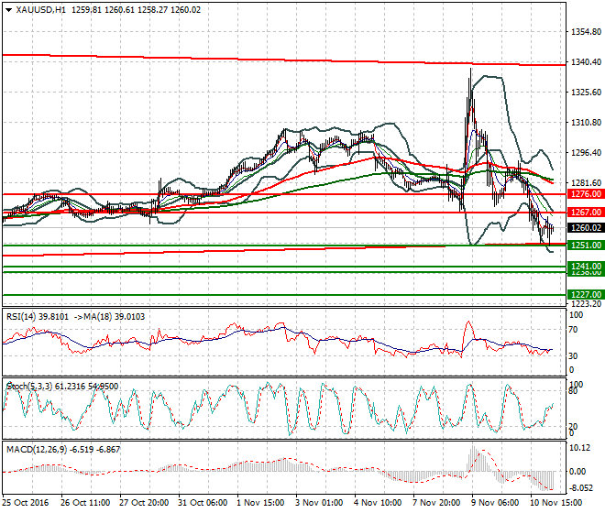The image size is (605, 513).
Task: Select the 7 Nov 20:00 time label
Action: click(x=436, y=503)
